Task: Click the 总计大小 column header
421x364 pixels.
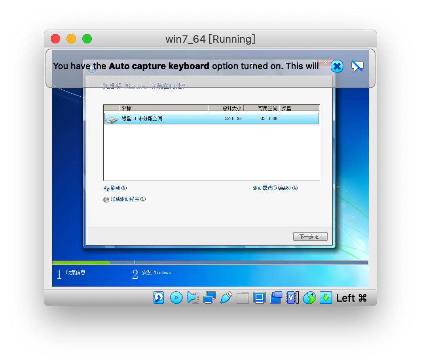Action: coord(226,108)
